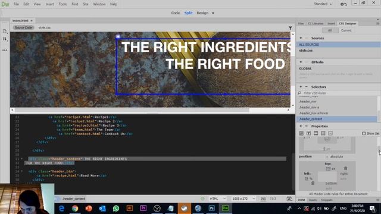
Task: Add a new CSS source
Action: click(301, 38)
